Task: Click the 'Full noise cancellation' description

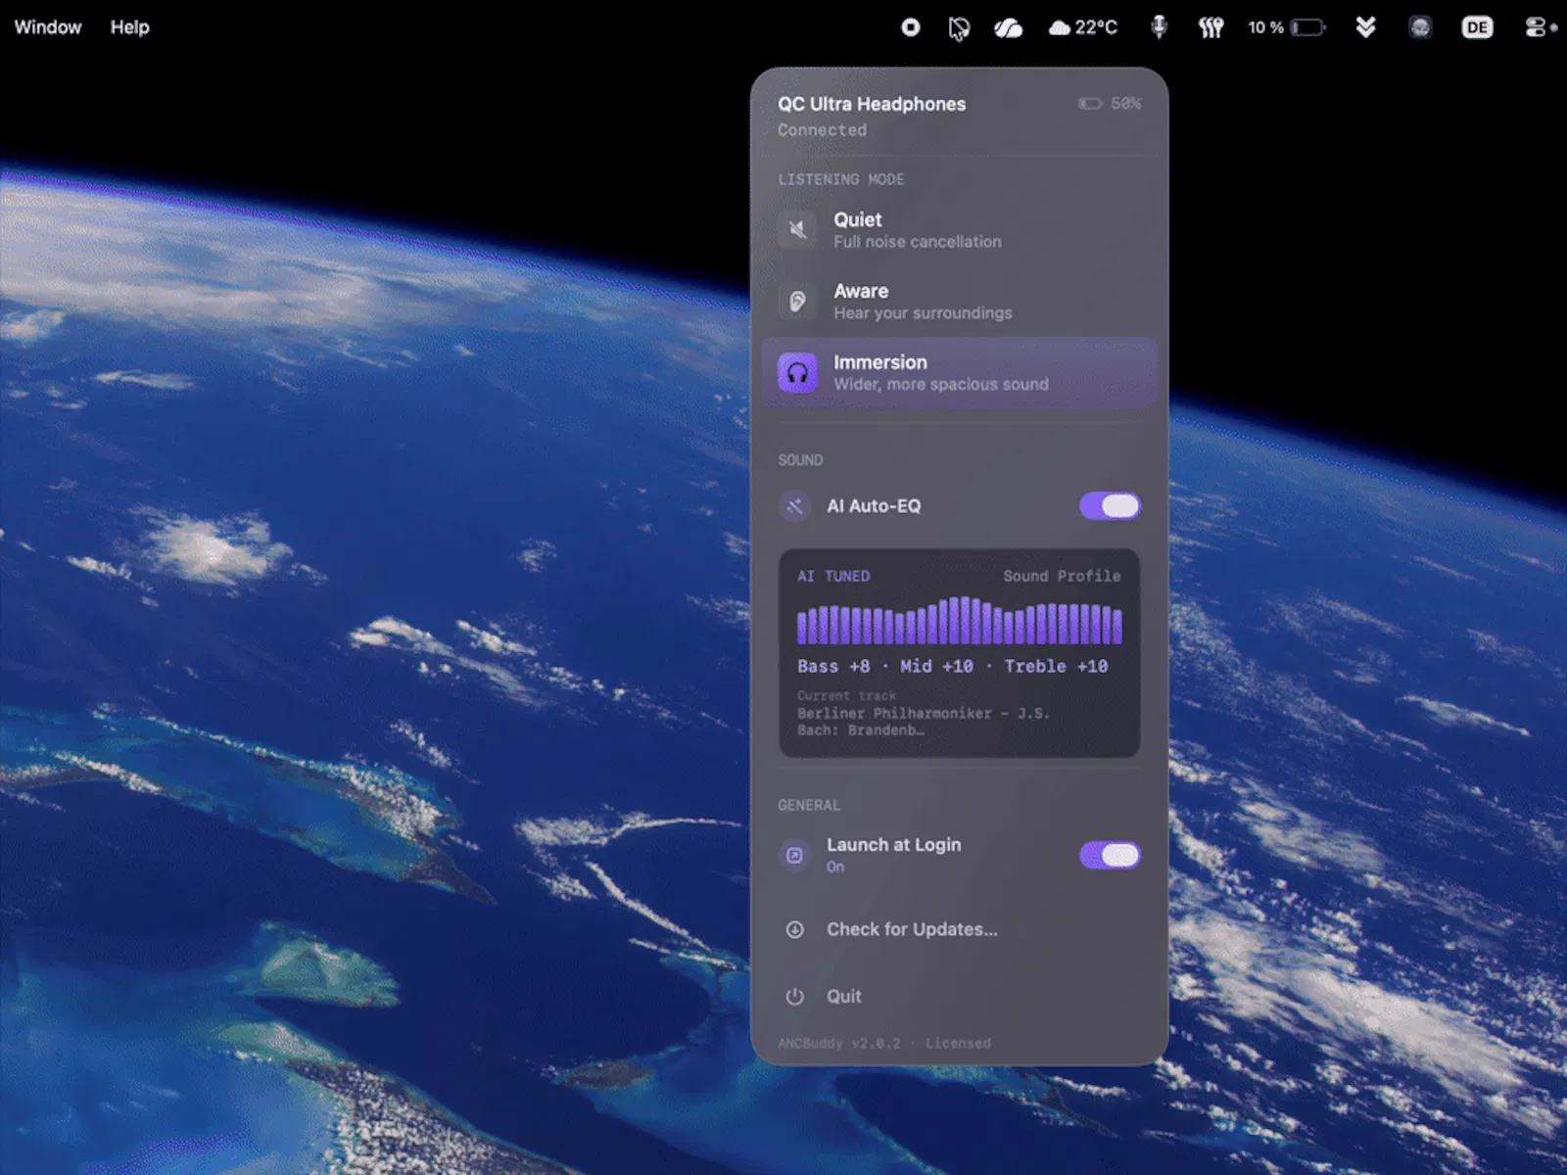Action: tap(918, 242)
